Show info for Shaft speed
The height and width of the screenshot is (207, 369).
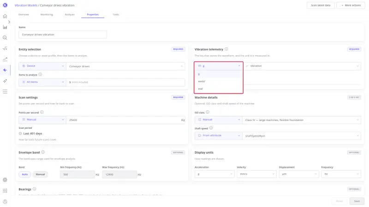(x=211, y=128)
